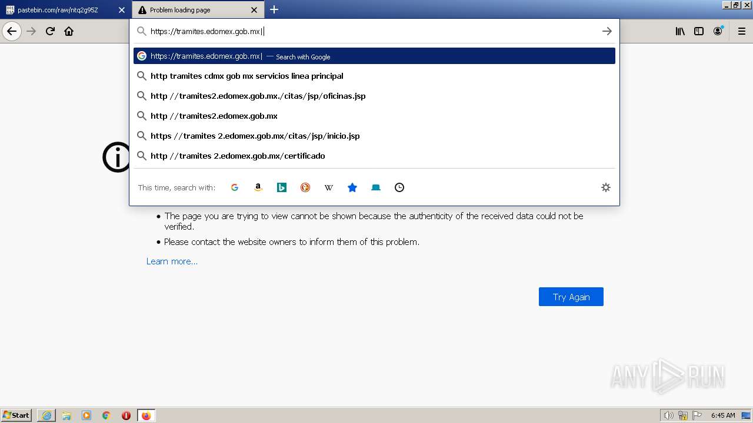Open the Action Center flag icon
Screen dimensions: 753x423
697,415
